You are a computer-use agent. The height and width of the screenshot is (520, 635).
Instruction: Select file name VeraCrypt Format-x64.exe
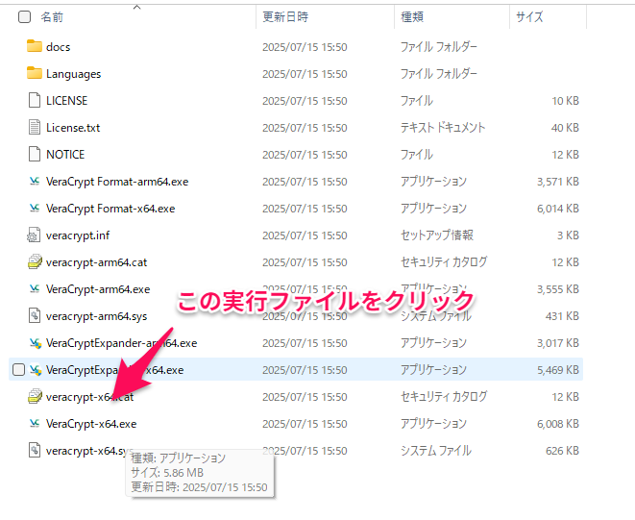pyautogui.click(x=110, y=209)
